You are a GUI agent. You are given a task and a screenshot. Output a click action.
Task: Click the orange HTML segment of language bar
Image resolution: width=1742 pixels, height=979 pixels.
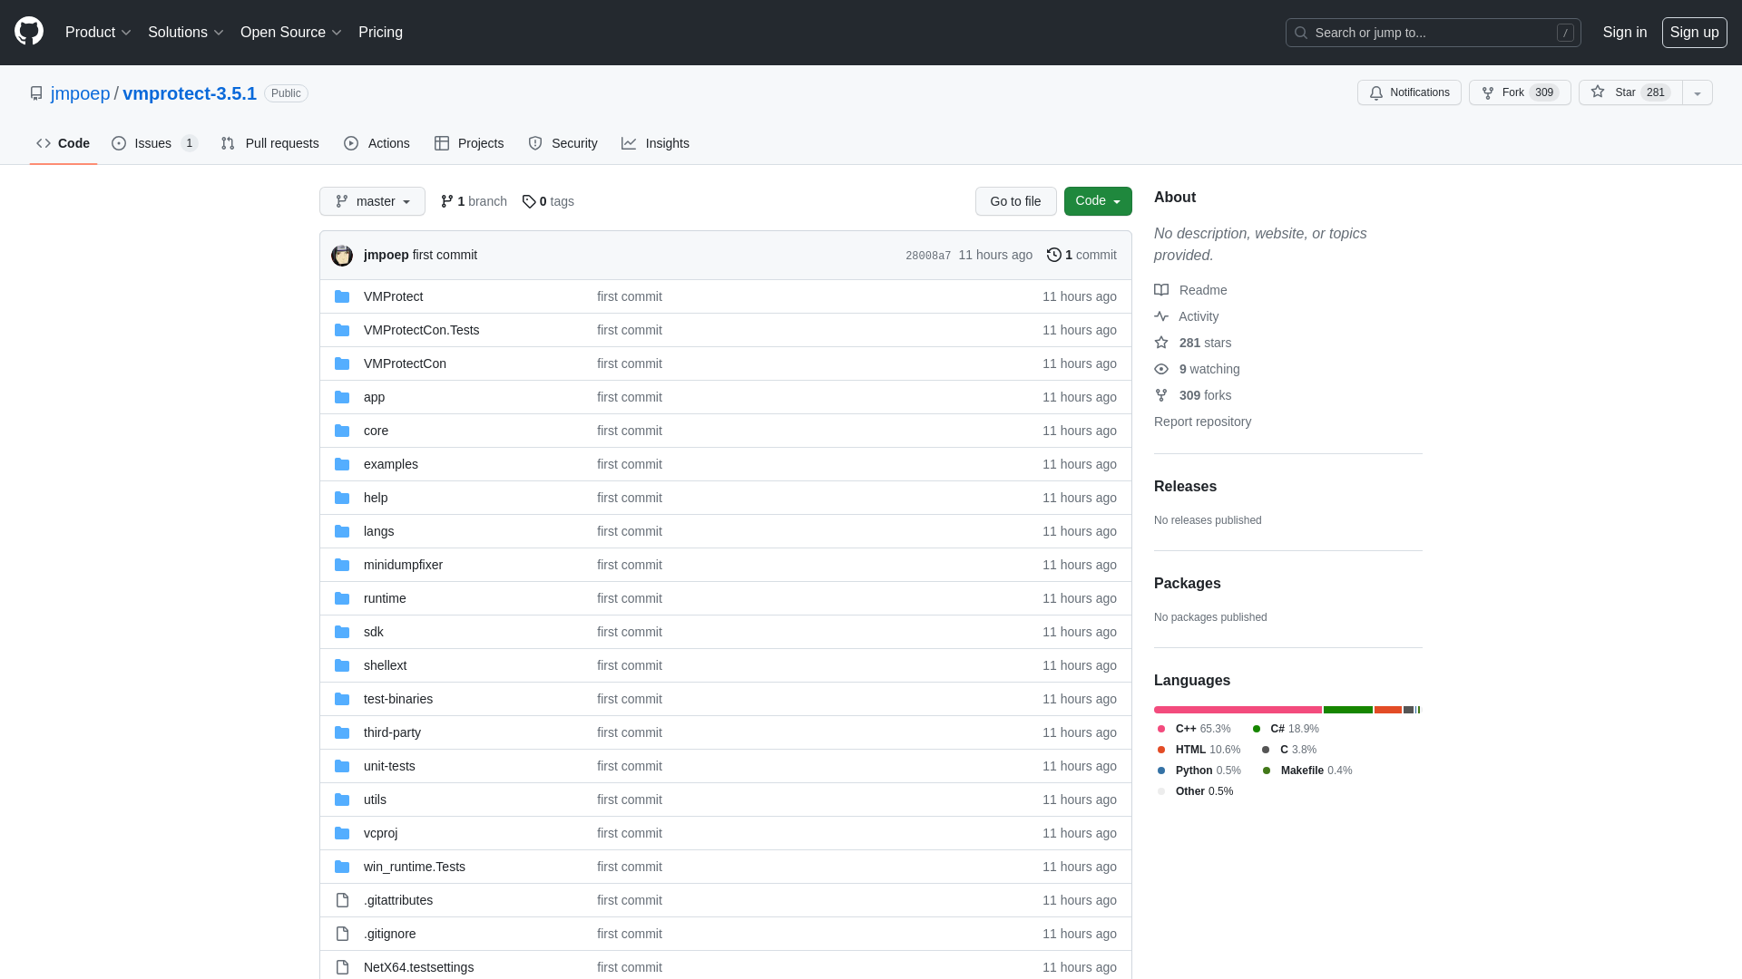(x=1388, y=710)
